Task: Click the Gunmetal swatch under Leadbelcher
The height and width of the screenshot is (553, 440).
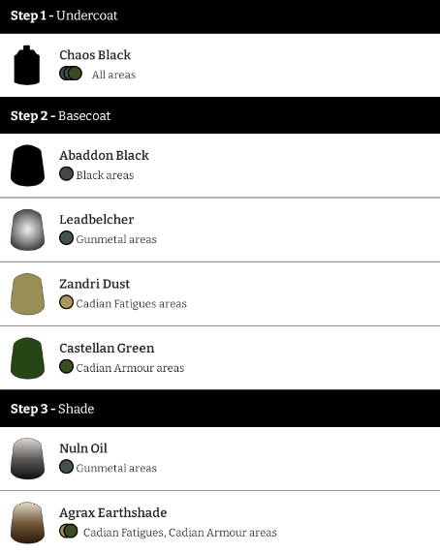Action: point(66,238)
